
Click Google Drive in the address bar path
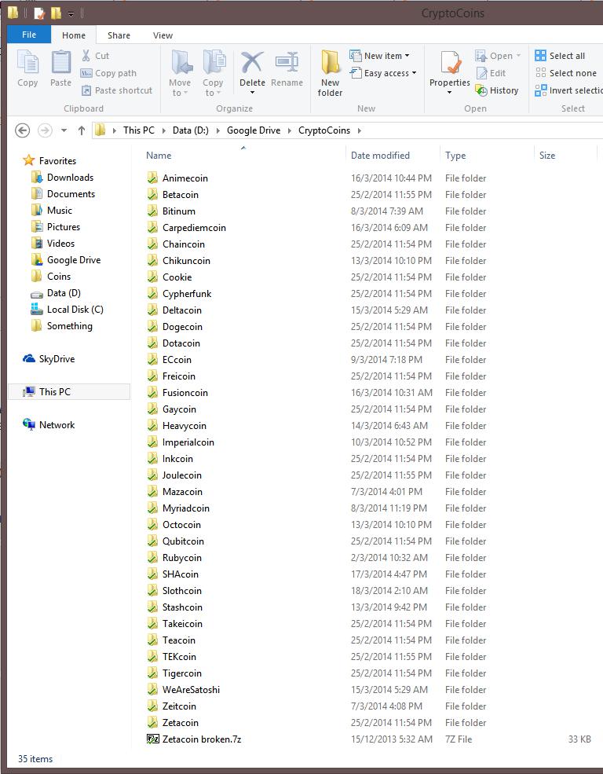(254, 130)
